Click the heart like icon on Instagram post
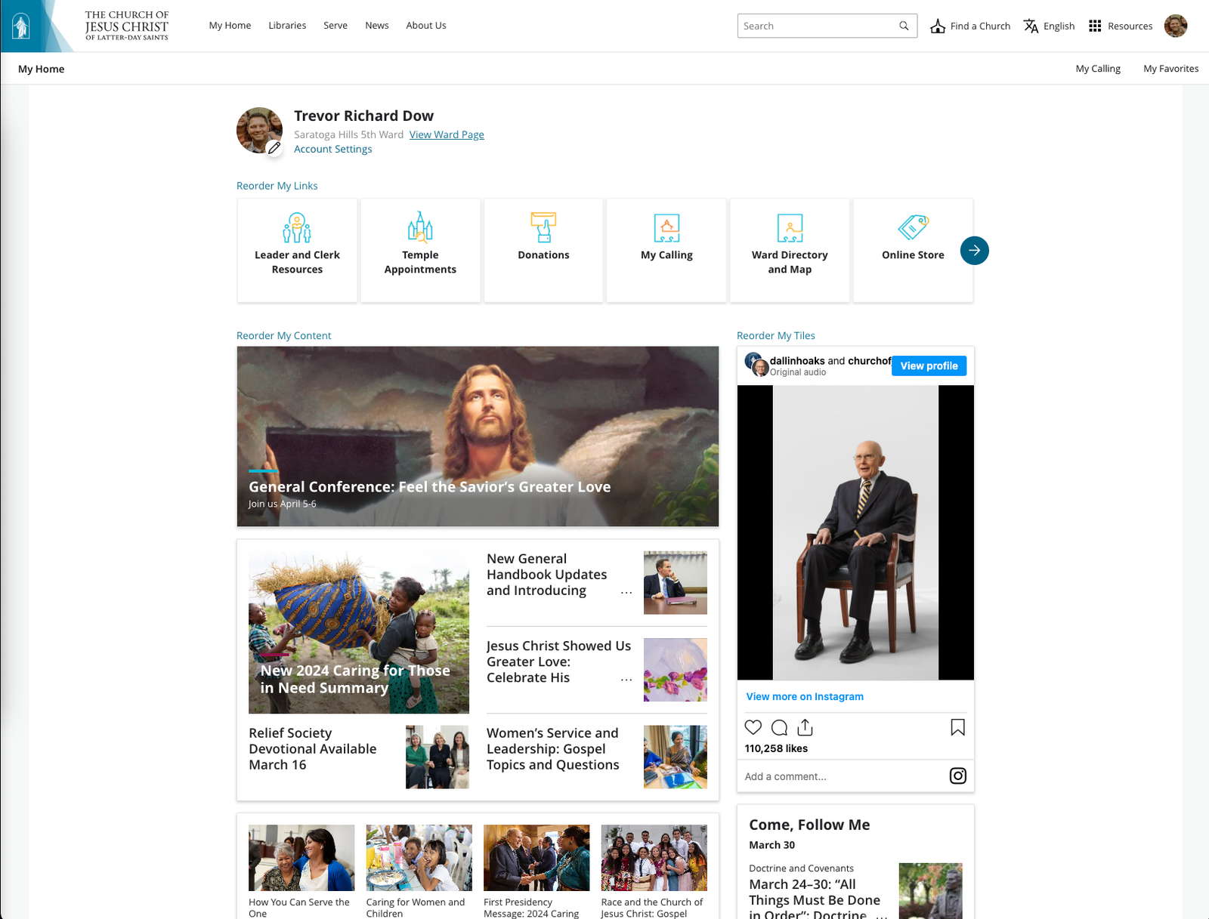The image size is (1209, 919). [753, 727]
